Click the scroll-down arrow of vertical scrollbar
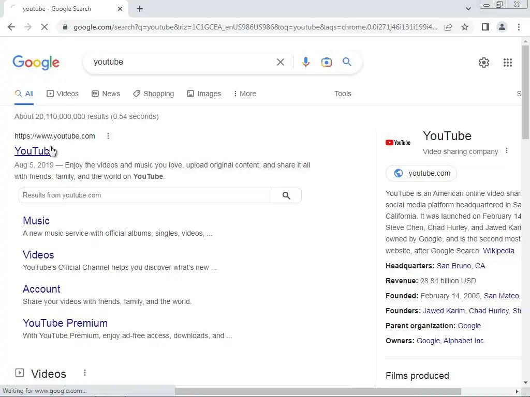 [525, 383]
